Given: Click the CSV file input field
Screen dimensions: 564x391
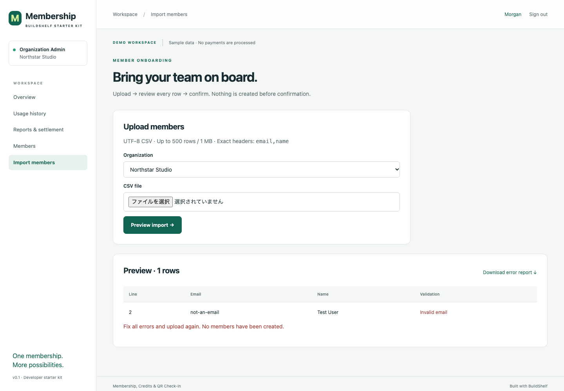Looking at the screenshot, I should pos(262,202).
